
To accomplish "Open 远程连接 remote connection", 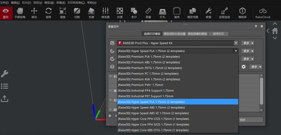I will pos(225,13).
